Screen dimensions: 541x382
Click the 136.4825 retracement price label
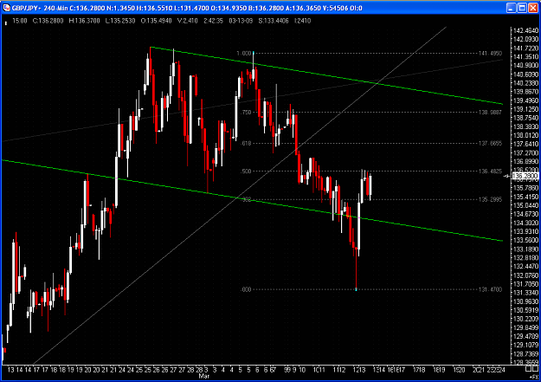click(490, 172)
